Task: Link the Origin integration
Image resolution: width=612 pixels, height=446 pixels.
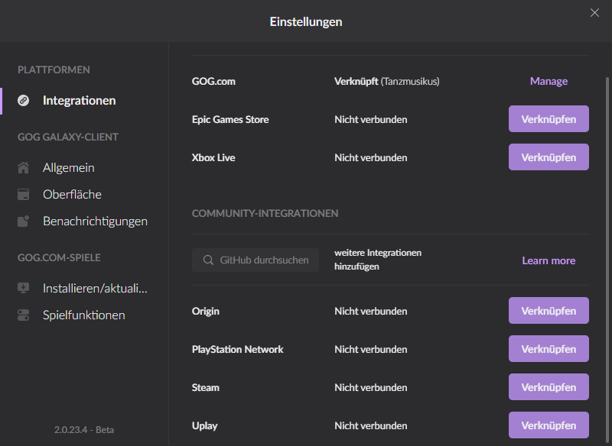Action: click(x=549, y=311)
